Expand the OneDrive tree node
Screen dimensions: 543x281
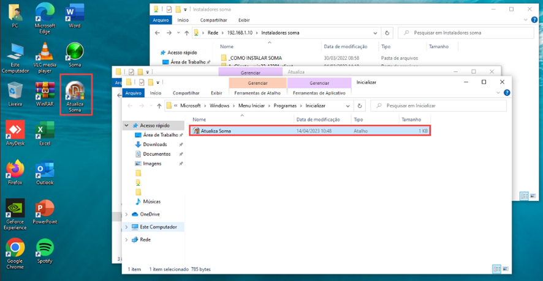pos(127,214)
